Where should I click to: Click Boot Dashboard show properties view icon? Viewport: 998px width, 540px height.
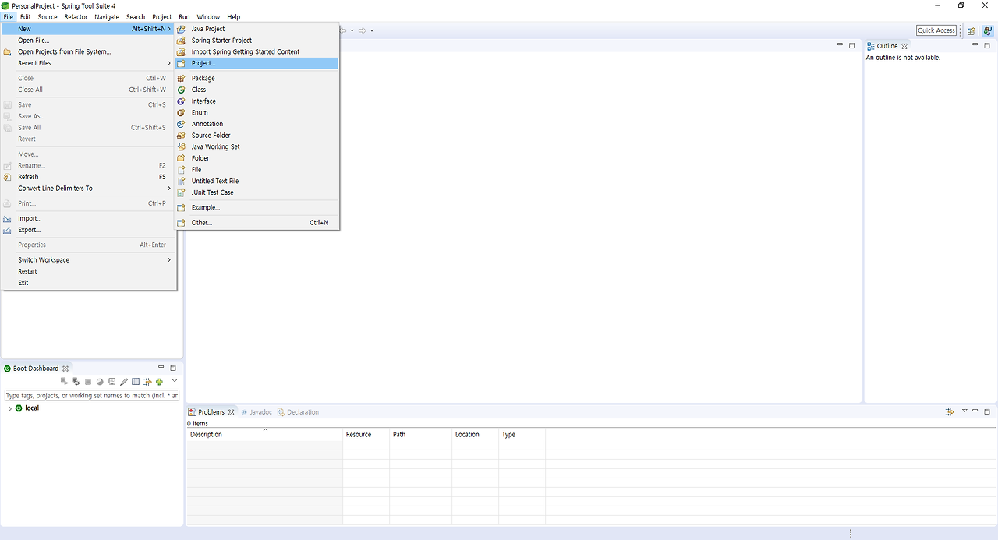136,382
